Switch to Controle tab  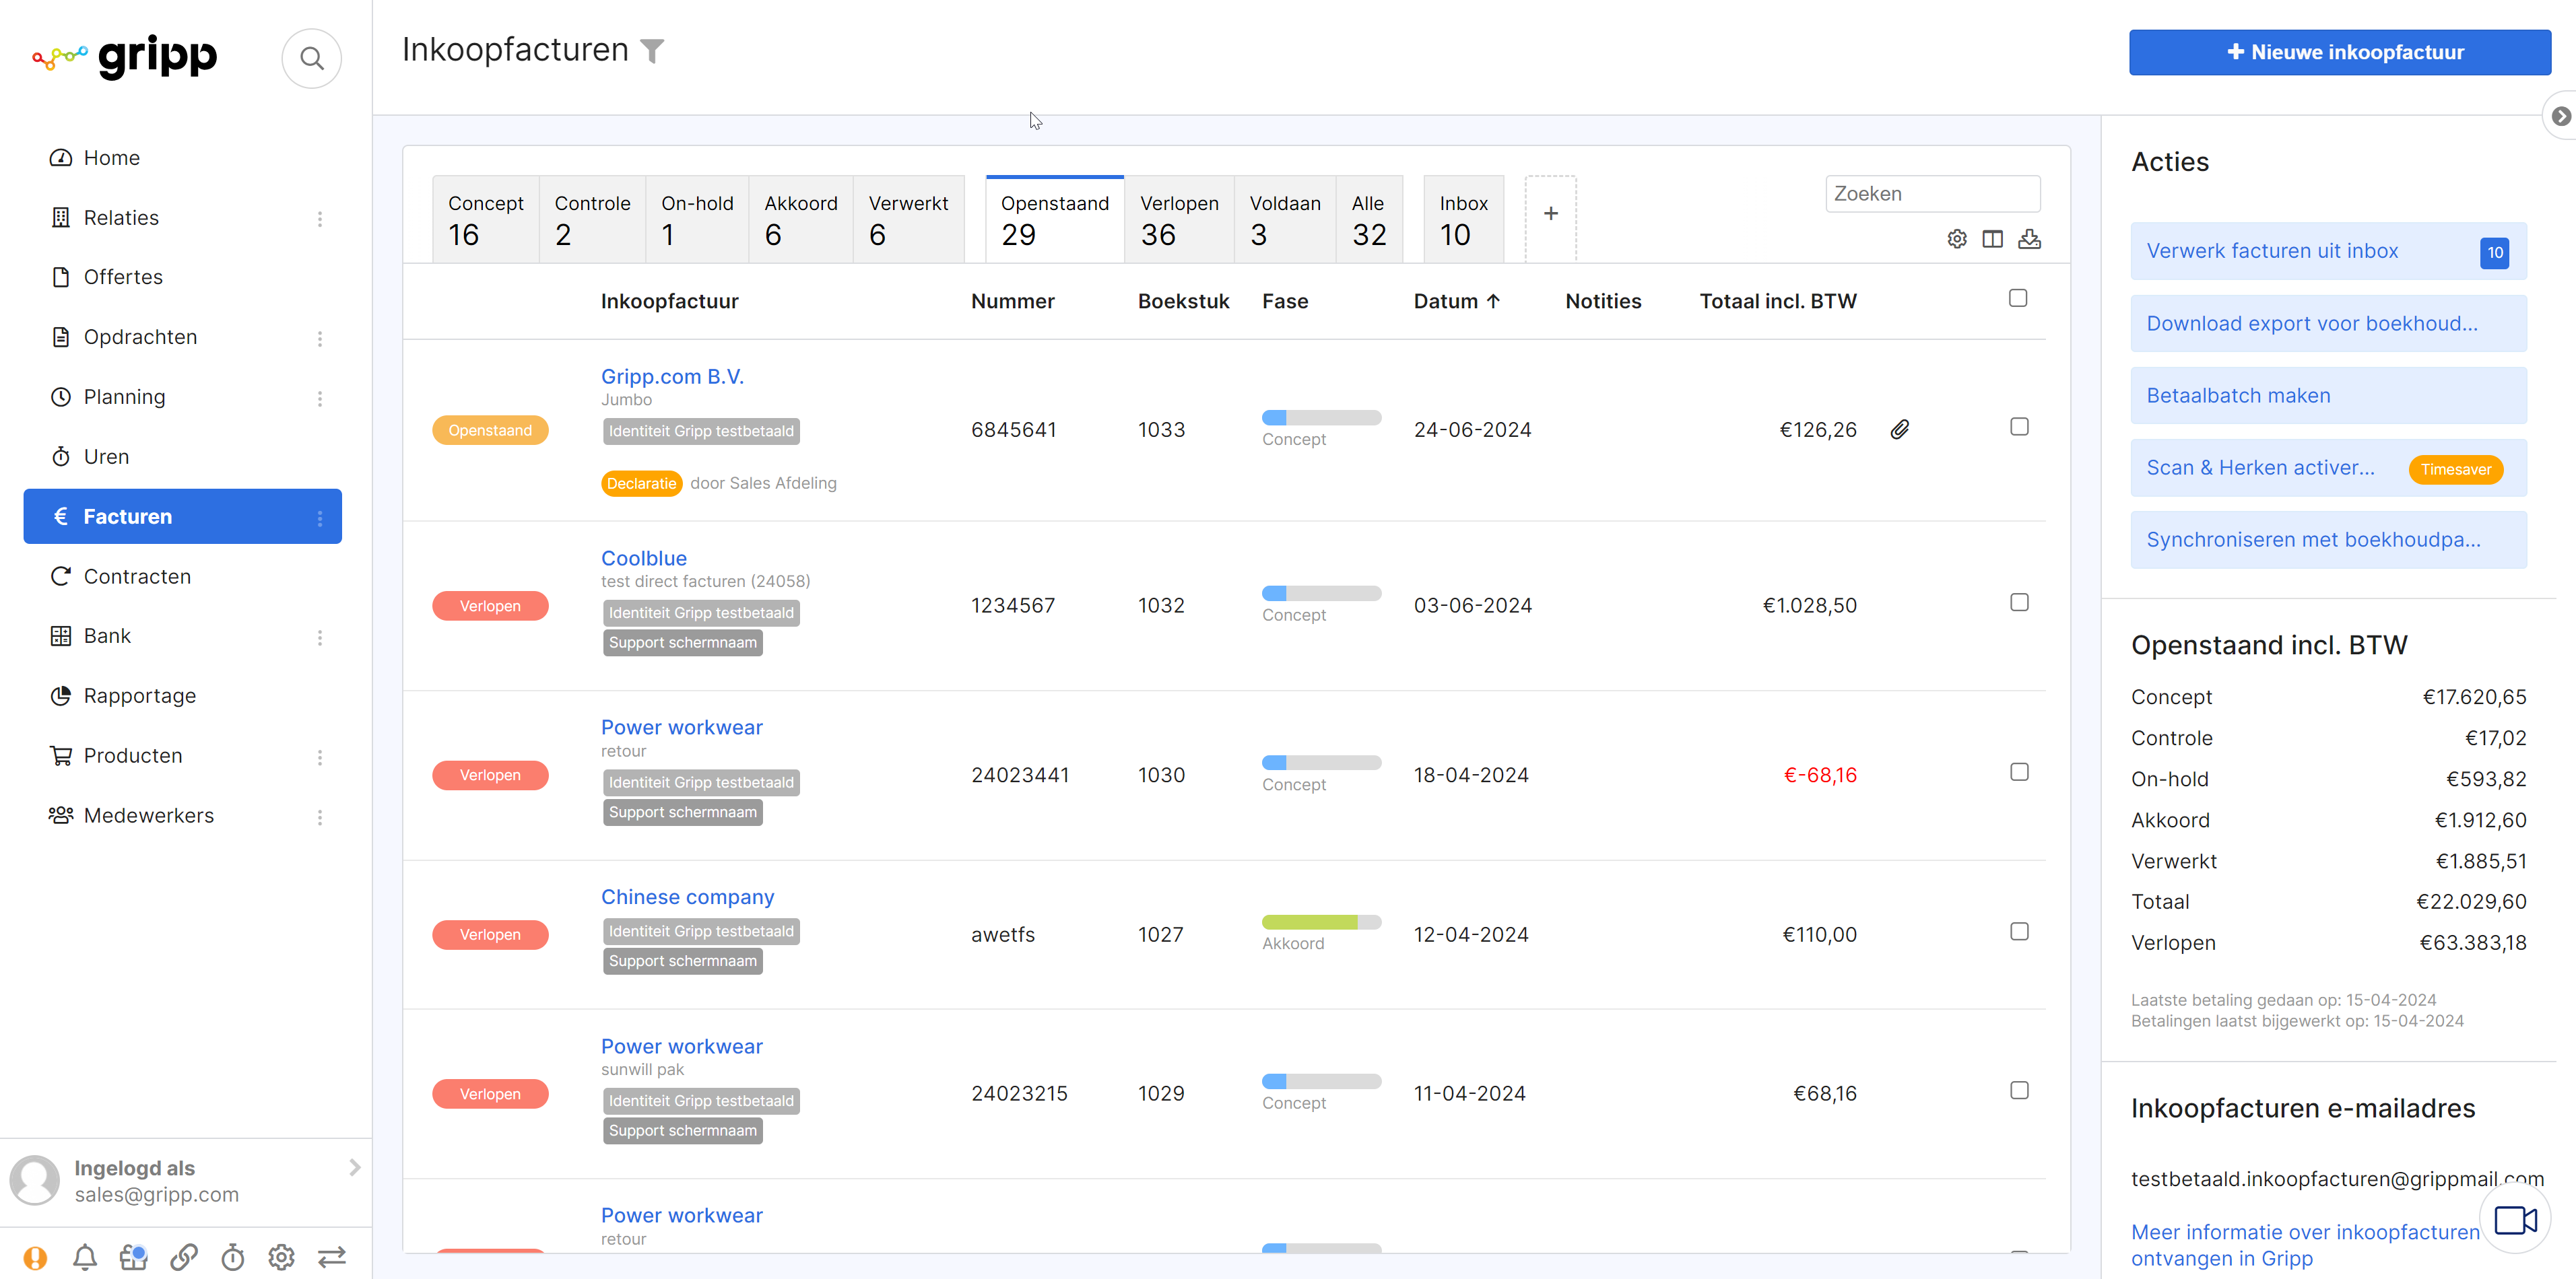point(592,220)
